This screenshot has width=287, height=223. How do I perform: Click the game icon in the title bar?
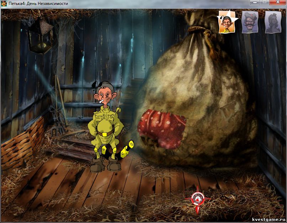[4, 4]
